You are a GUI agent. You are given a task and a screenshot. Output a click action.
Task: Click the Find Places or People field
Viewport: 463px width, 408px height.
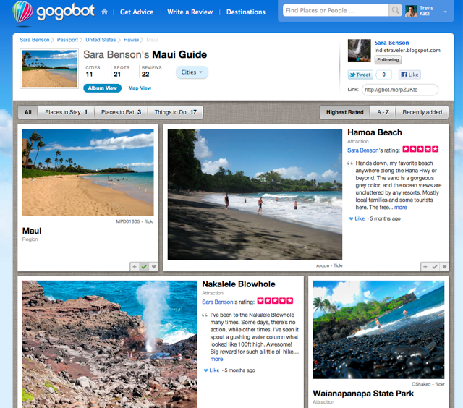tap(336, 10)
